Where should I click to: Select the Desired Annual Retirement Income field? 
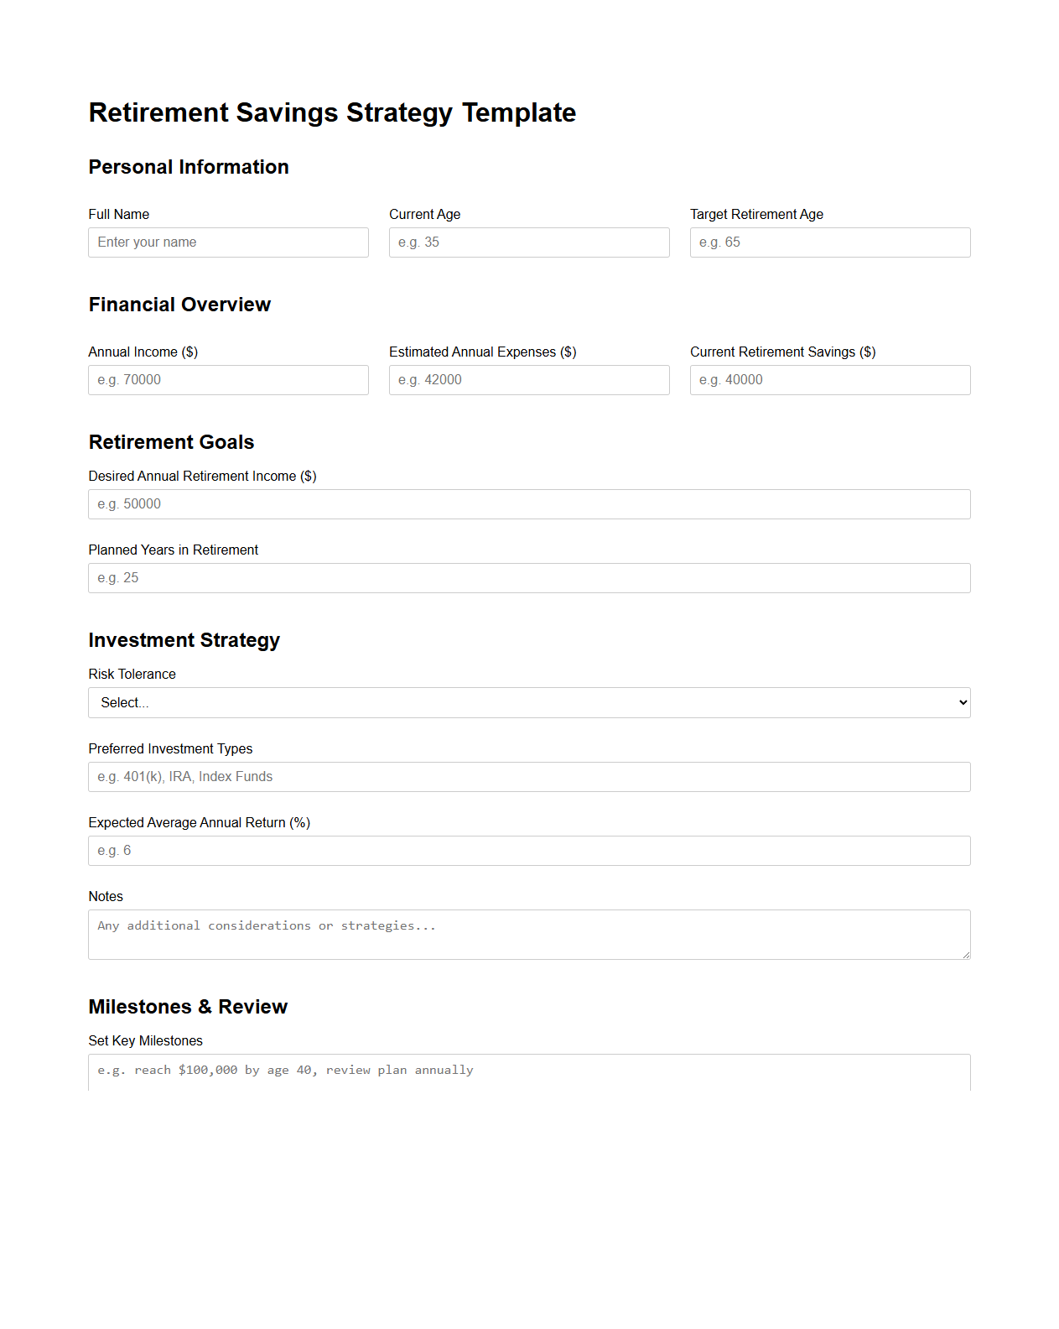point(528,503)
